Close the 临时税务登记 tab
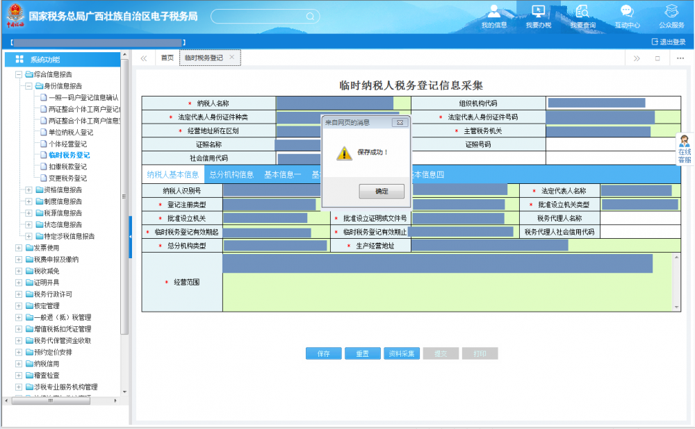This screenshot has width=695, height=429. point(232,58)
